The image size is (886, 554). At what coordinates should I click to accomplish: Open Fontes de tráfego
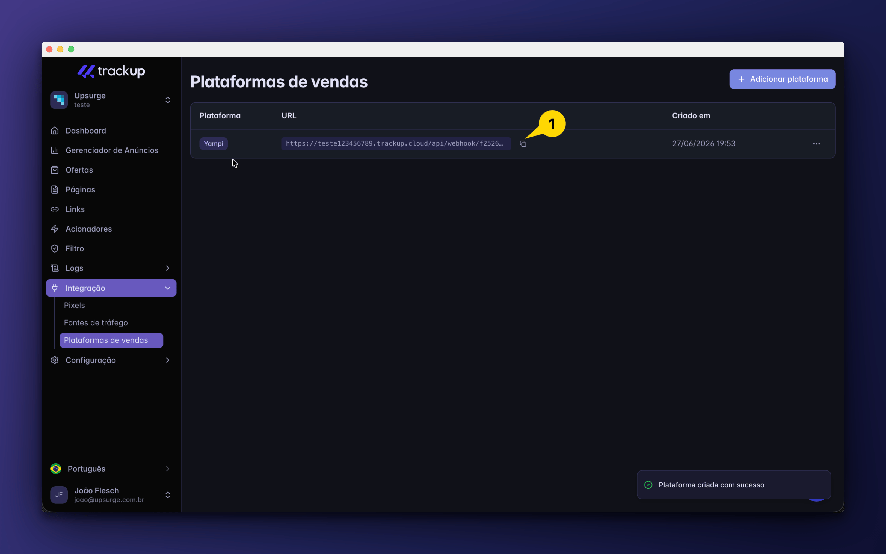96,323
